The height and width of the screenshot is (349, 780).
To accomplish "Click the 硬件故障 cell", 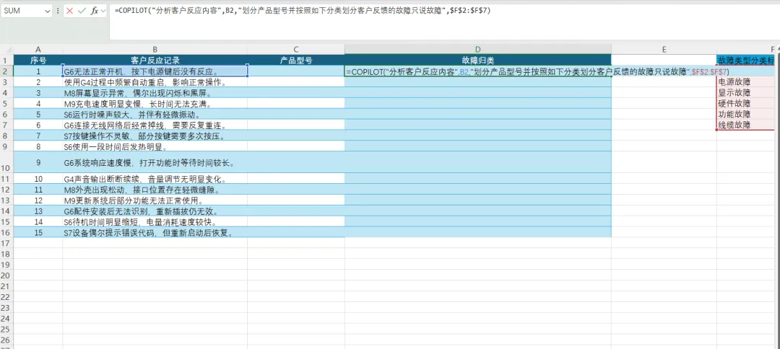I will [745, 103].
